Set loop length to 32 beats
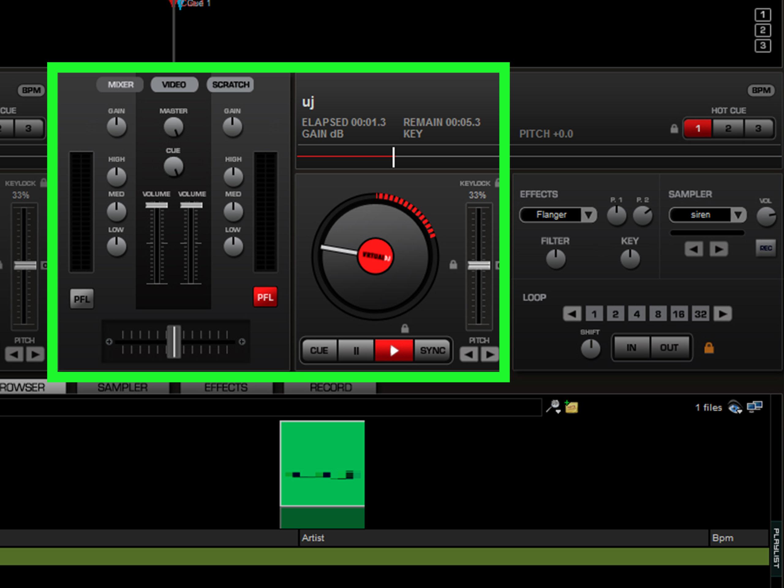 700,314
